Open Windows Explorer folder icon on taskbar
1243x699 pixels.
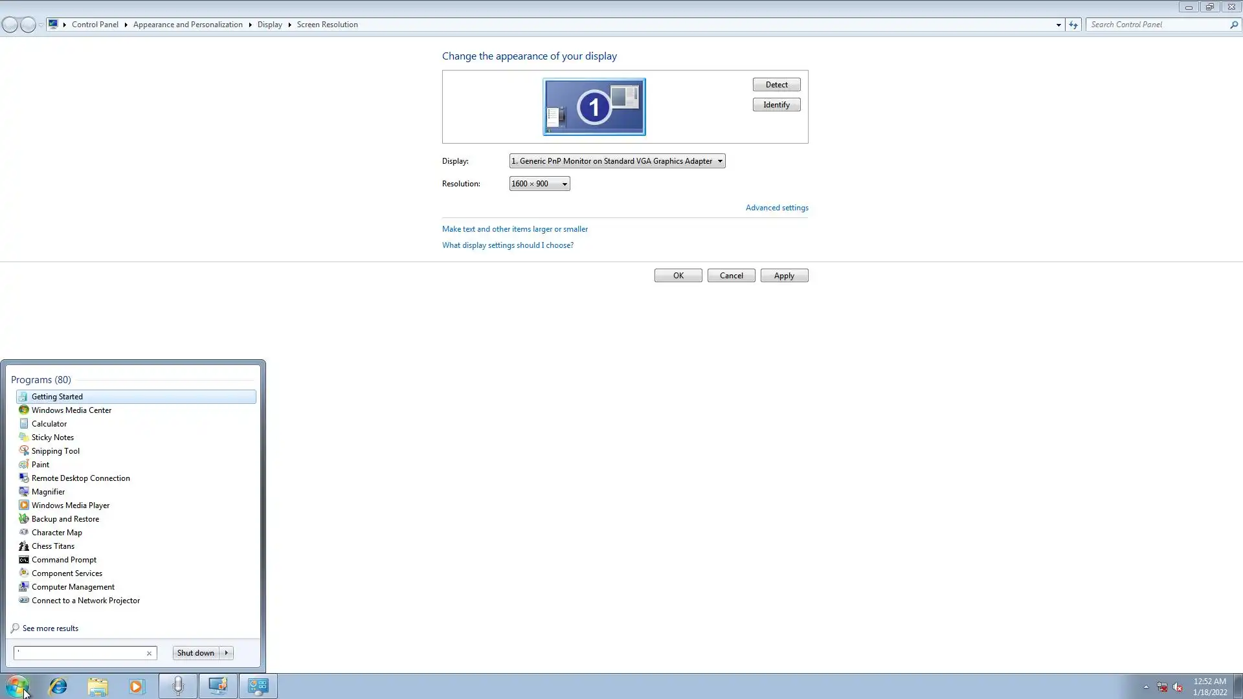point(98,686)
